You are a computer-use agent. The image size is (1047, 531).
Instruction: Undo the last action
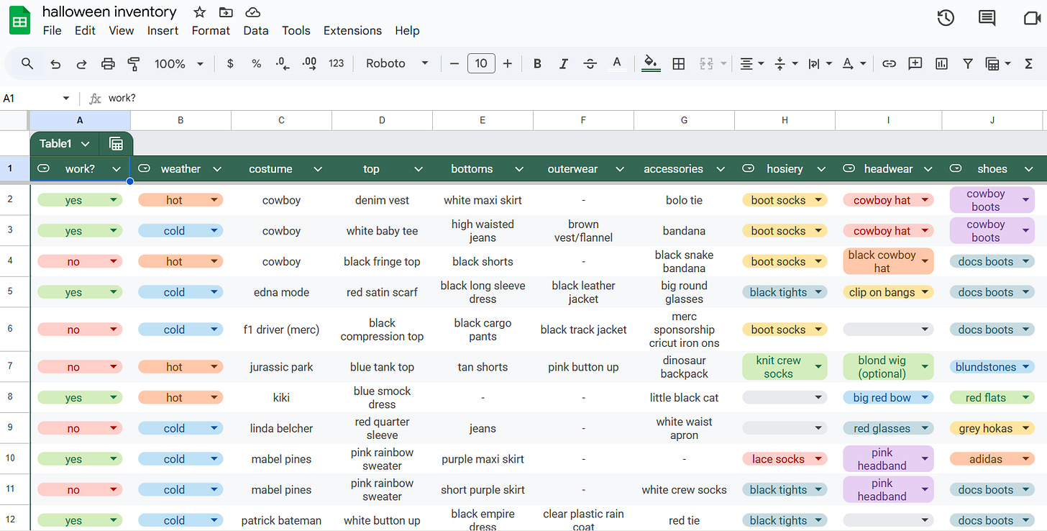(55, 63)
